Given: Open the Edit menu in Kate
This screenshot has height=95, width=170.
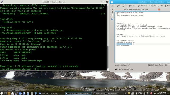Looking at the screenshot, I should pyautogui.click(x=118, y=6).
